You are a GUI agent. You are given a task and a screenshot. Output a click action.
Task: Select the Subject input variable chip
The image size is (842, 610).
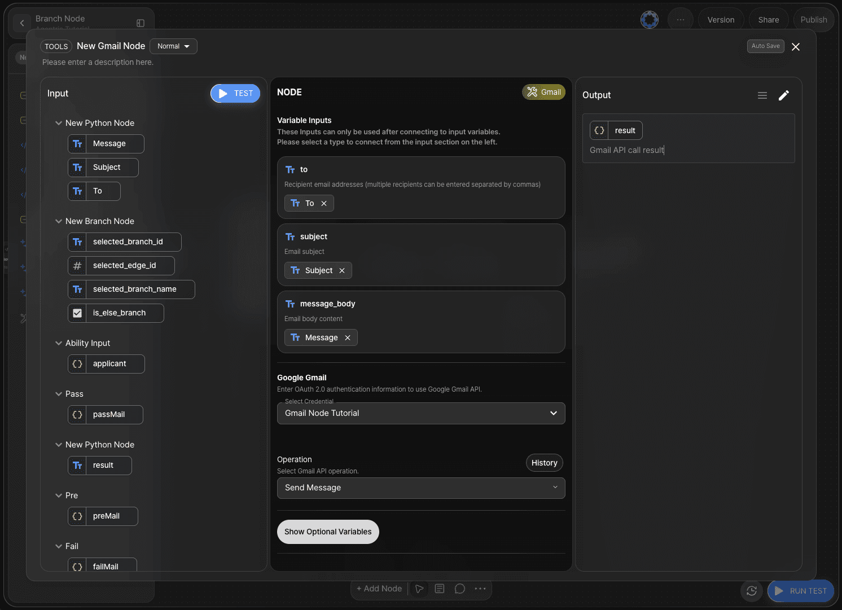103,168
